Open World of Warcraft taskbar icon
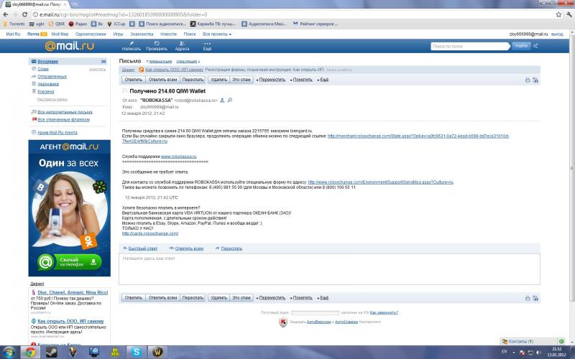The height and width of the screenshot is (359, 575). (157, 352)
